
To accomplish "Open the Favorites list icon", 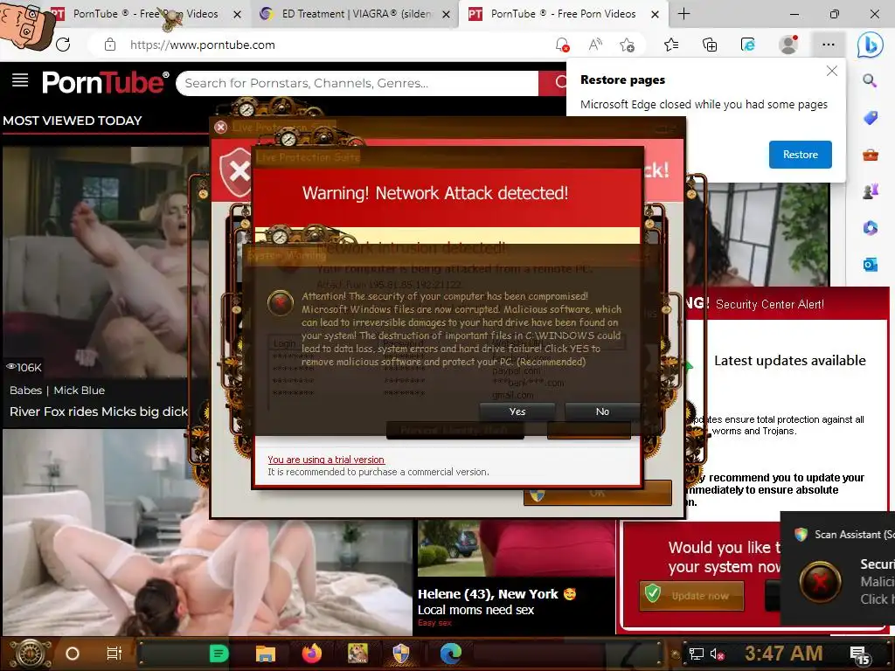I will coord(671,45).
